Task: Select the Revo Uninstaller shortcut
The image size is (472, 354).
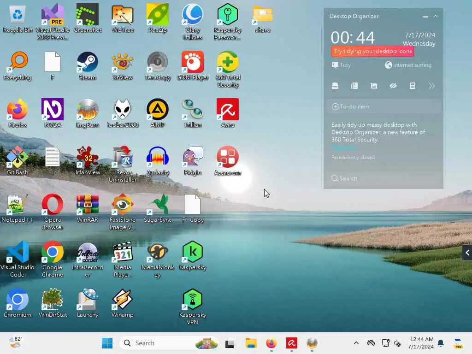Action: (x=123, y=164)
